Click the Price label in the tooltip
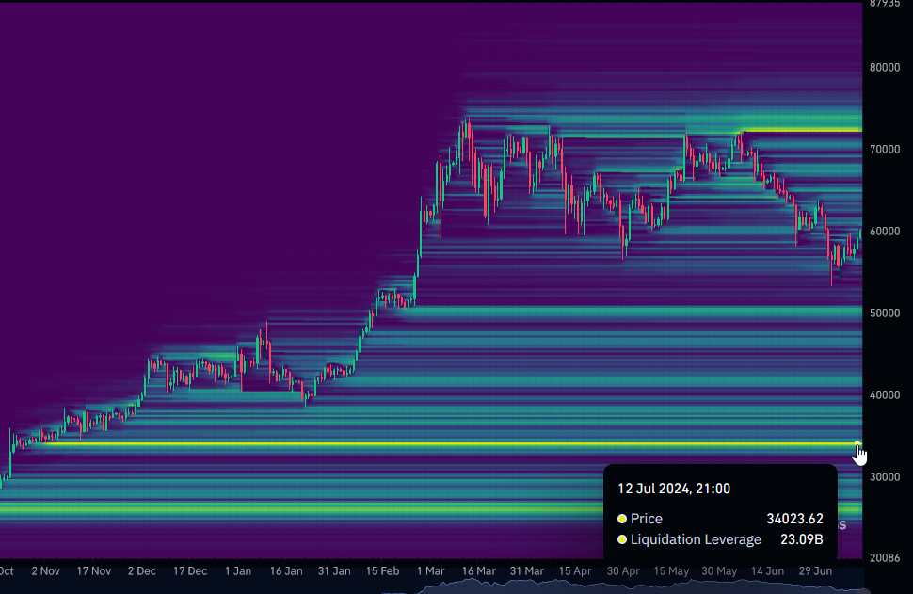The image size is (913, 594). (647, 519)
